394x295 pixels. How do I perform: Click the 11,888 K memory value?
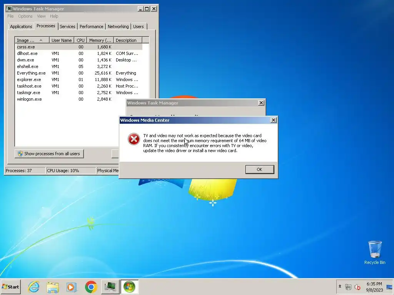coord(103,80)
